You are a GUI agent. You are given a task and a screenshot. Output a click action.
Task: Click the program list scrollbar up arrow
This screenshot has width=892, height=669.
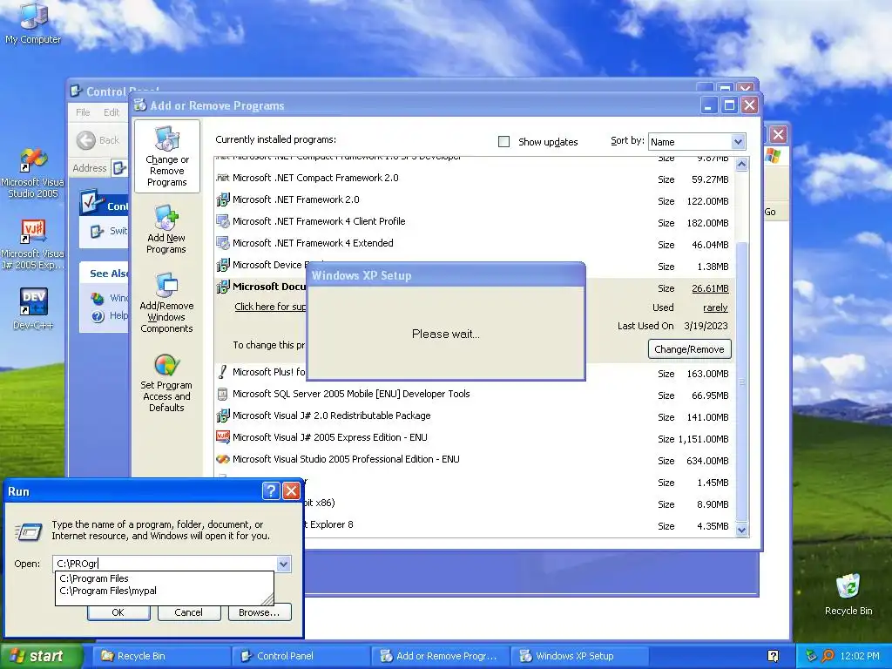point(741,165)
